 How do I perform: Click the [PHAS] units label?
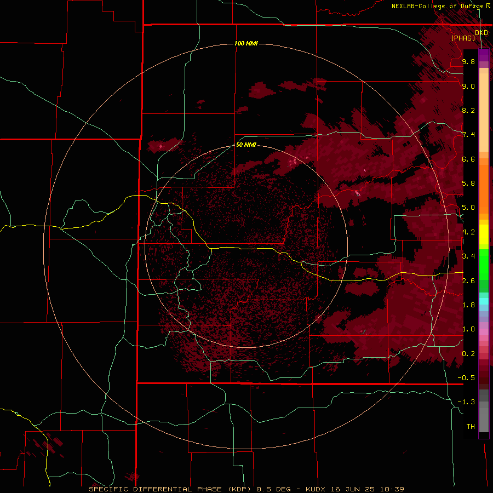tap(463, 38)
